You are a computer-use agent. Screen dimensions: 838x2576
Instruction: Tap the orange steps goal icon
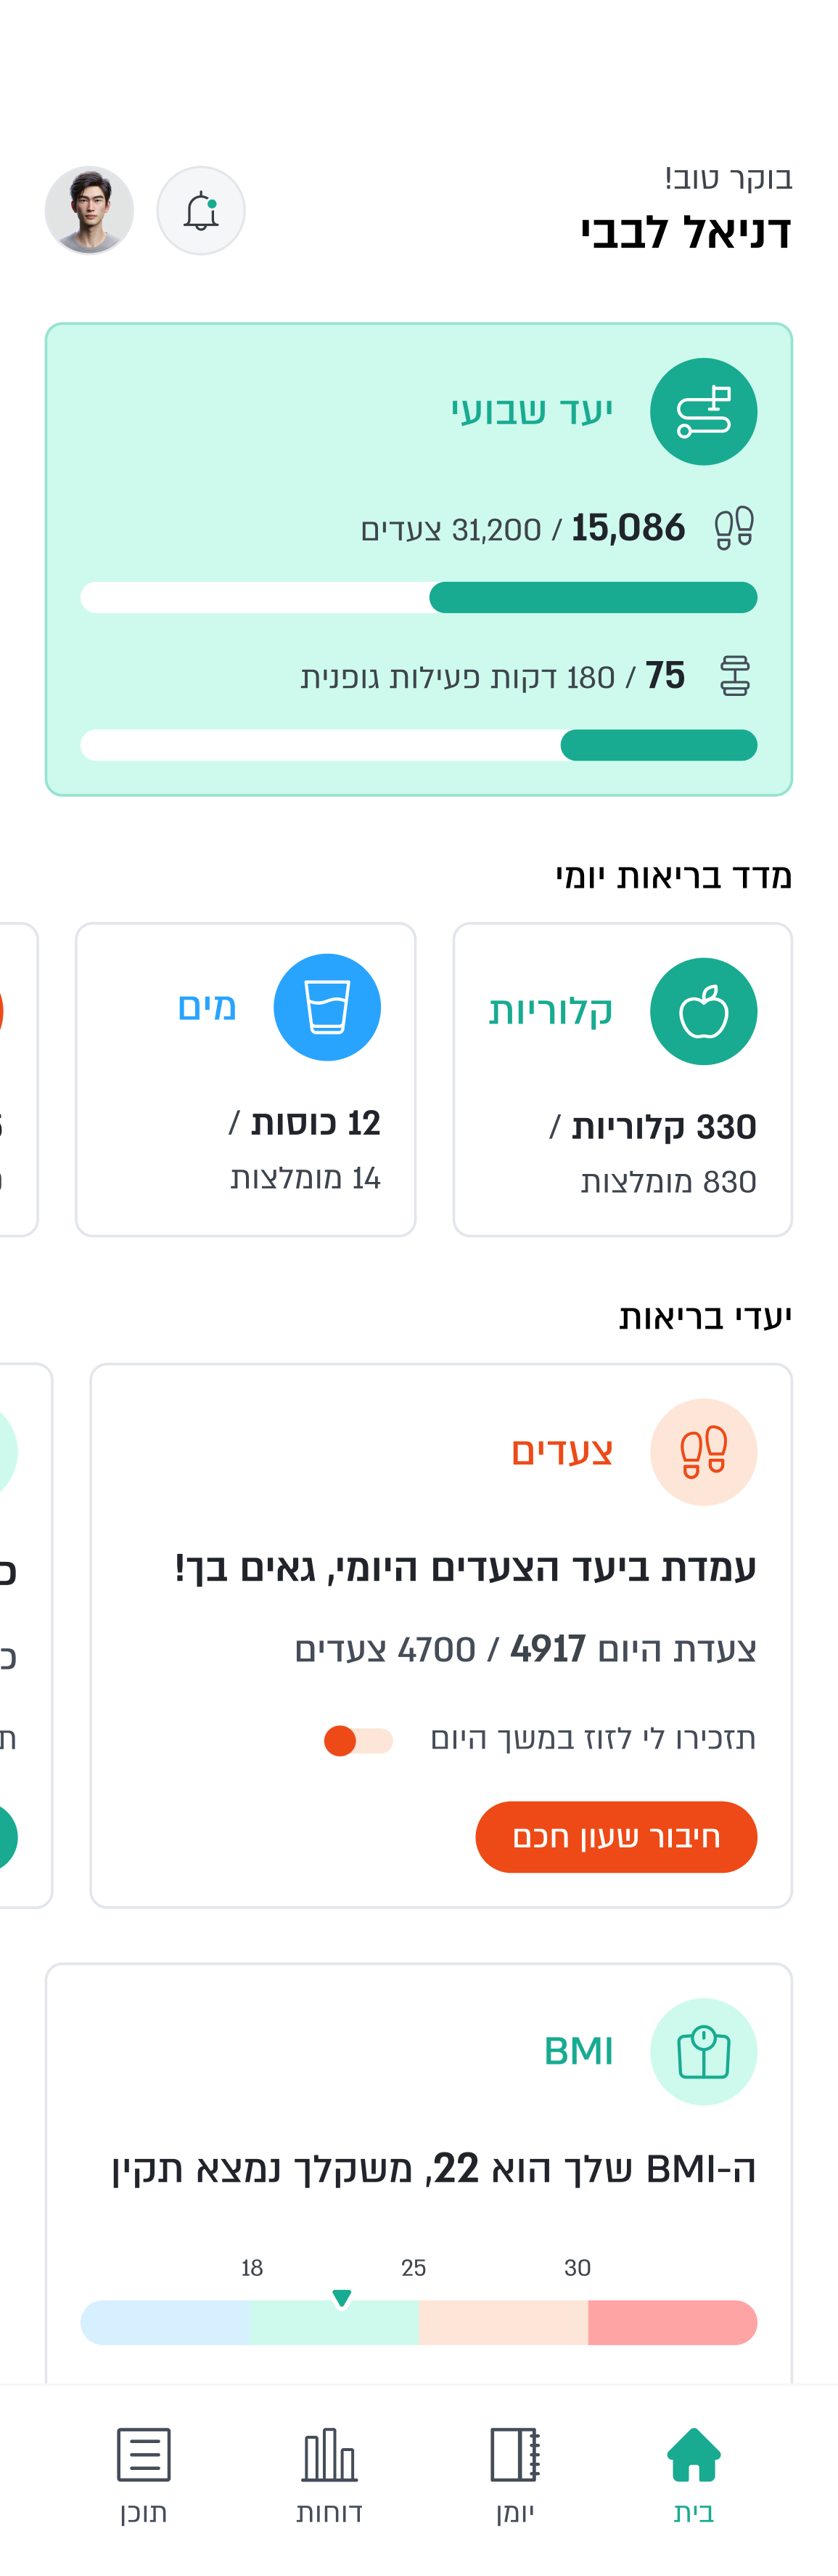point(703,1452)
